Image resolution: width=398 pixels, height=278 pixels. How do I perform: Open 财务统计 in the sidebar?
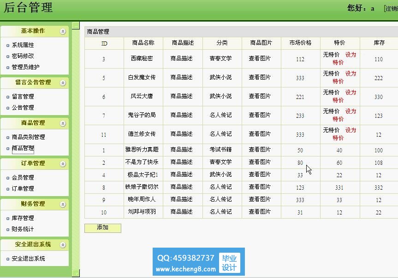tap(23, 229)
